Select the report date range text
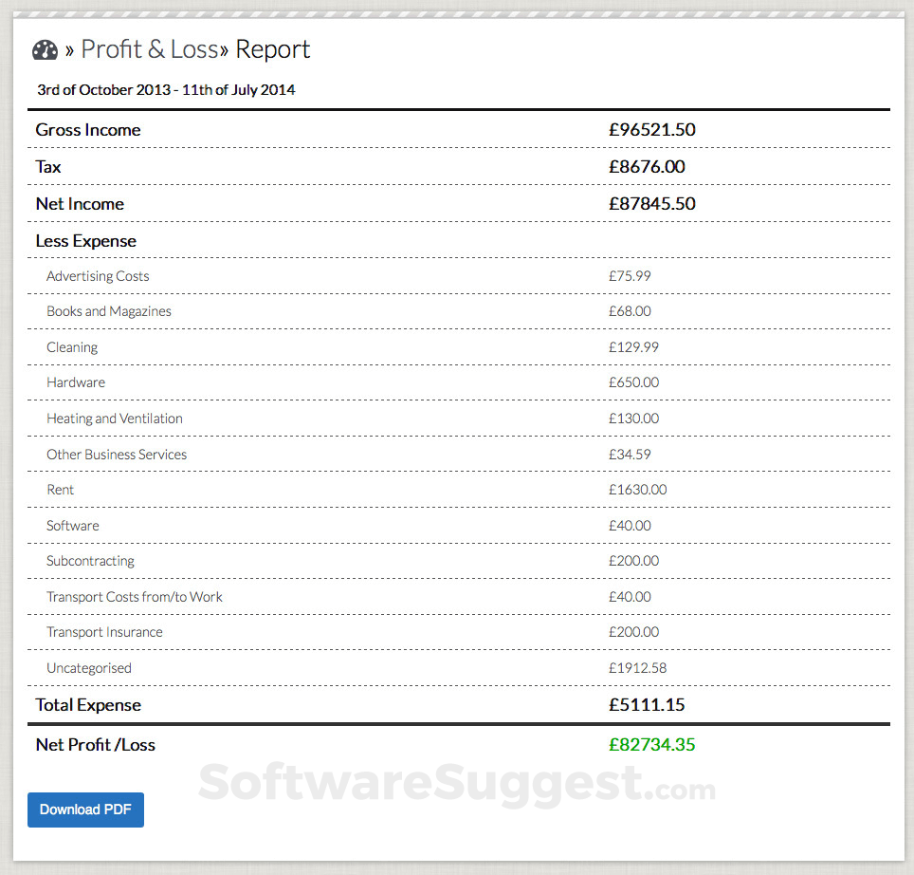Image resolution: width=914 pixels, height=875 pixels. click(166, 90)
